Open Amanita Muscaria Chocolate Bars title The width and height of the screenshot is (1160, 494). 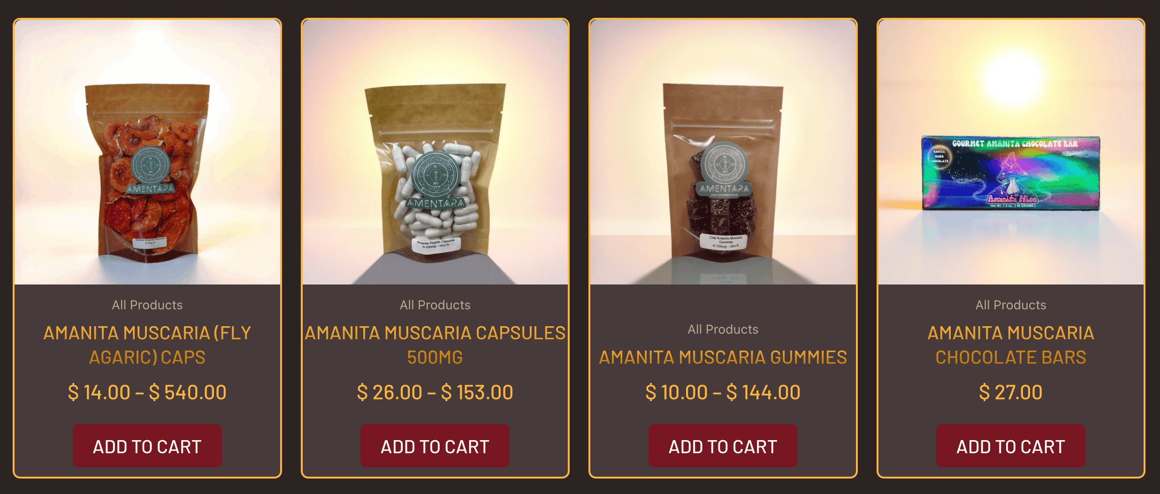point(1011,345)
